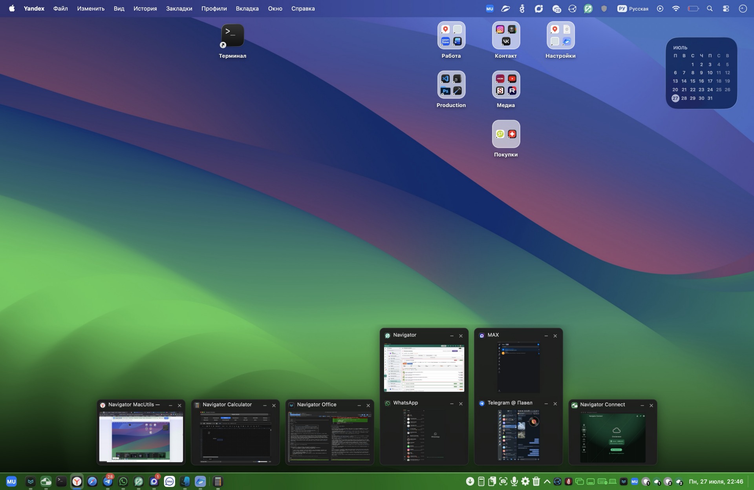Open the trash icon in the bottom tray
Viewport: 754px width, 490px height.
pyautogui.click(x=536, y=481)
